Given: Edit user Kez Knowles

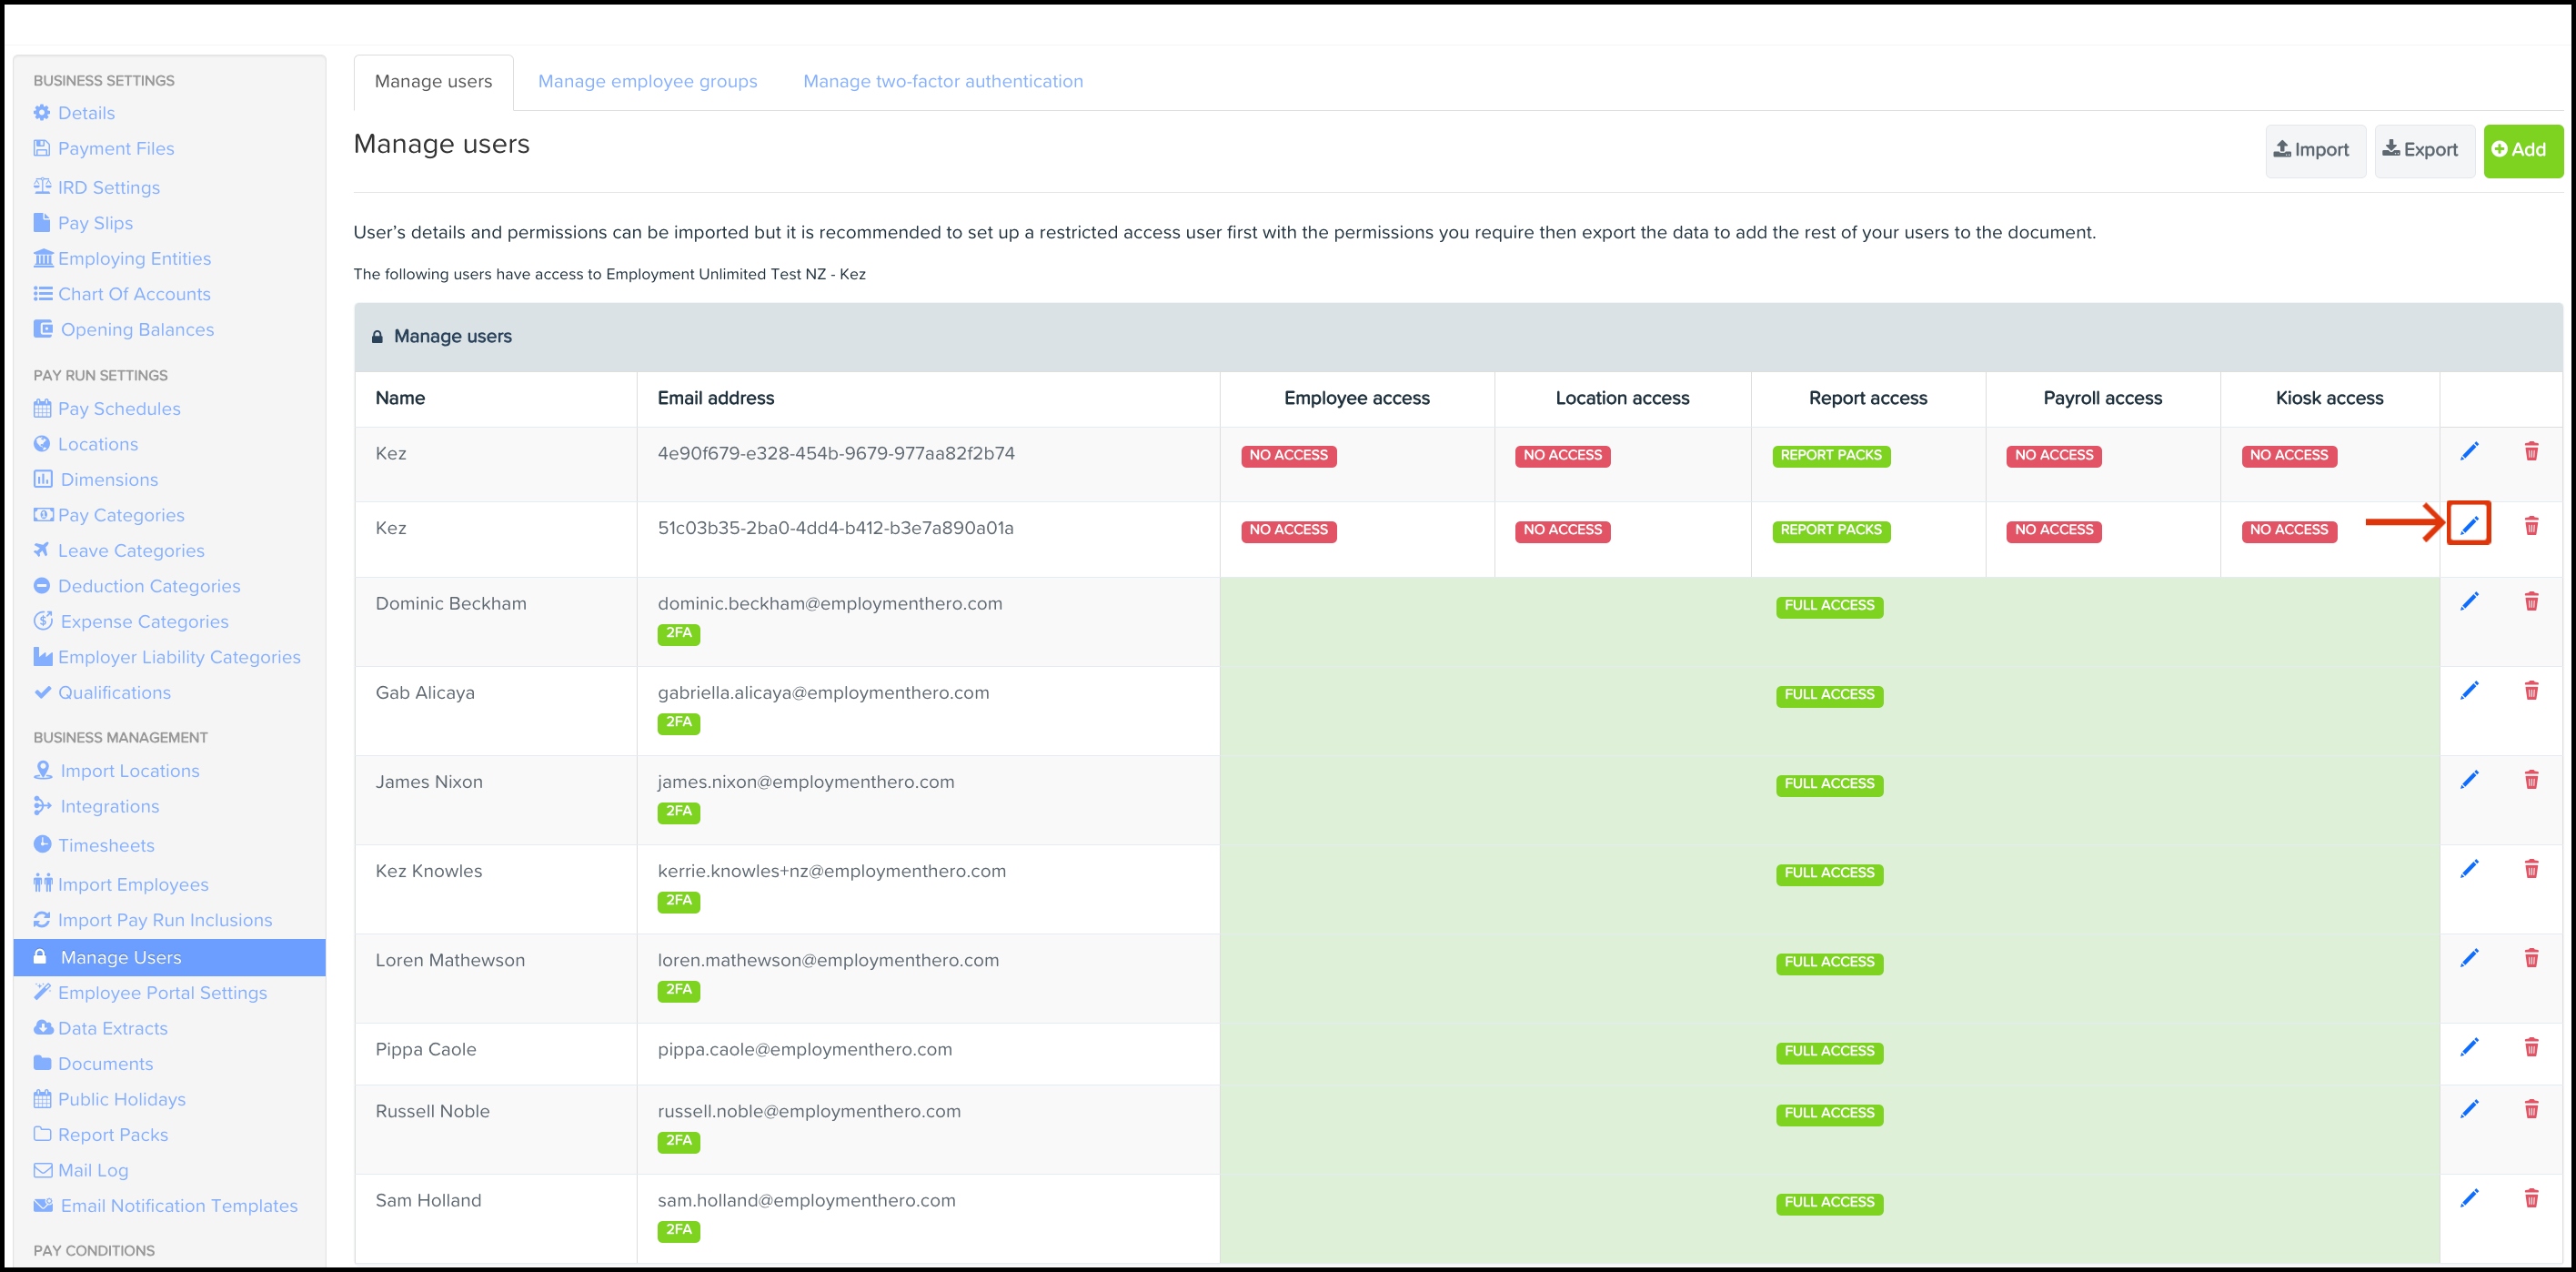Looking at the screenshot, I should pyautogui.click(x=2469, y=868).
